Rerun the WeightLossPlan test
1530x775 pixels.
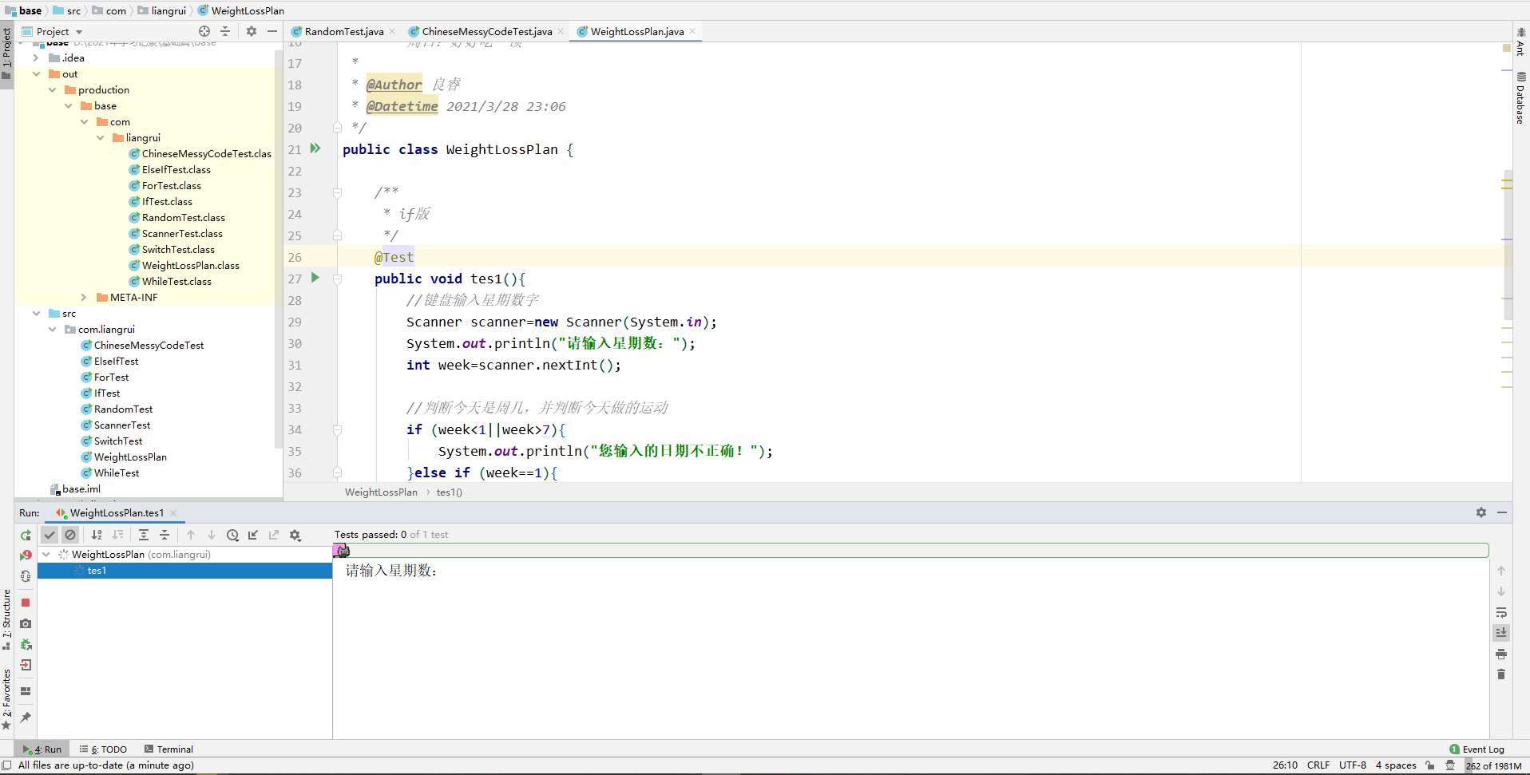click(x=26, y=535)
